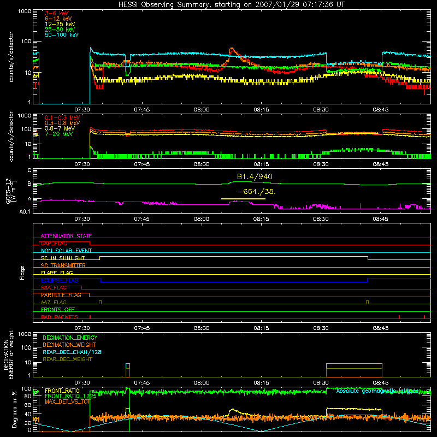Click the yellow flare interval bar in GOES panel
437x437 pixels.
[243, 199]
